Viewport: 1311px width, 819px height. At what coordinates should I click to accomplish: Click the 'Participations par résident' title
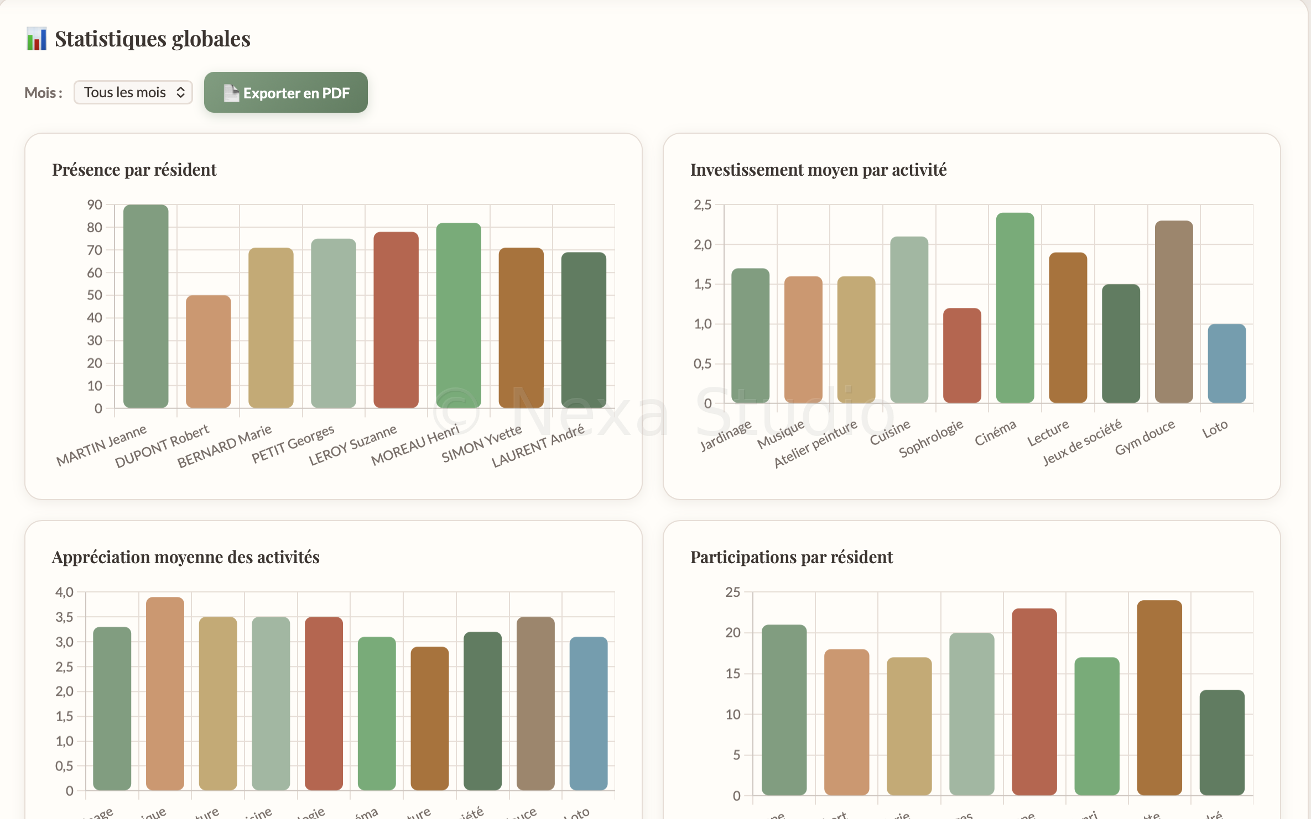click(791, 557)
